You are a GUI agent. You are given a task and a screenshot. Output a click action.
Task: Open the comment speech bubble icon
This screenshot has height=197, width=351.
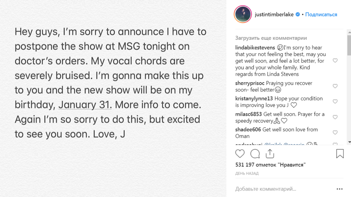tap(255, 154)
